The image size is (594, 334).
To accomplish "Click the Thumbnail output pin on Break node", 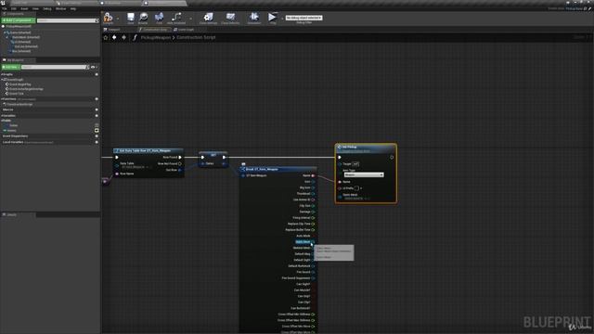I will (x=313, y=194).
